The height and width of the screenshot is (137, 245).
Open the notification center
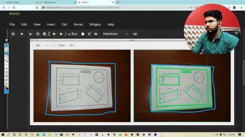tap(240, 134)
